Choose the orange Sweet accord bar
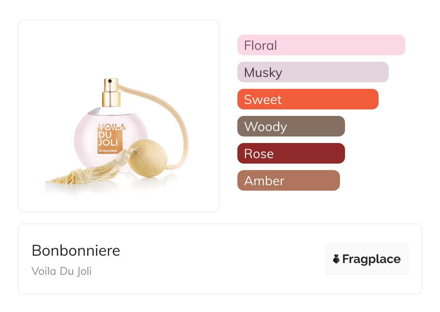 308,99
